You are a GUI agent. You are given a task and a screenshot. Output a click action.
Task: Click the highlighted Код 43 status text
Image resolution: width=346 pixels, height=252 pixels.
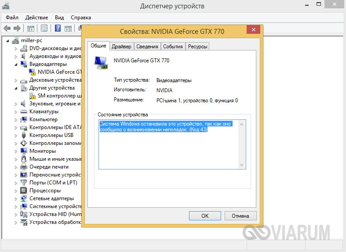[x=165, y=127]
